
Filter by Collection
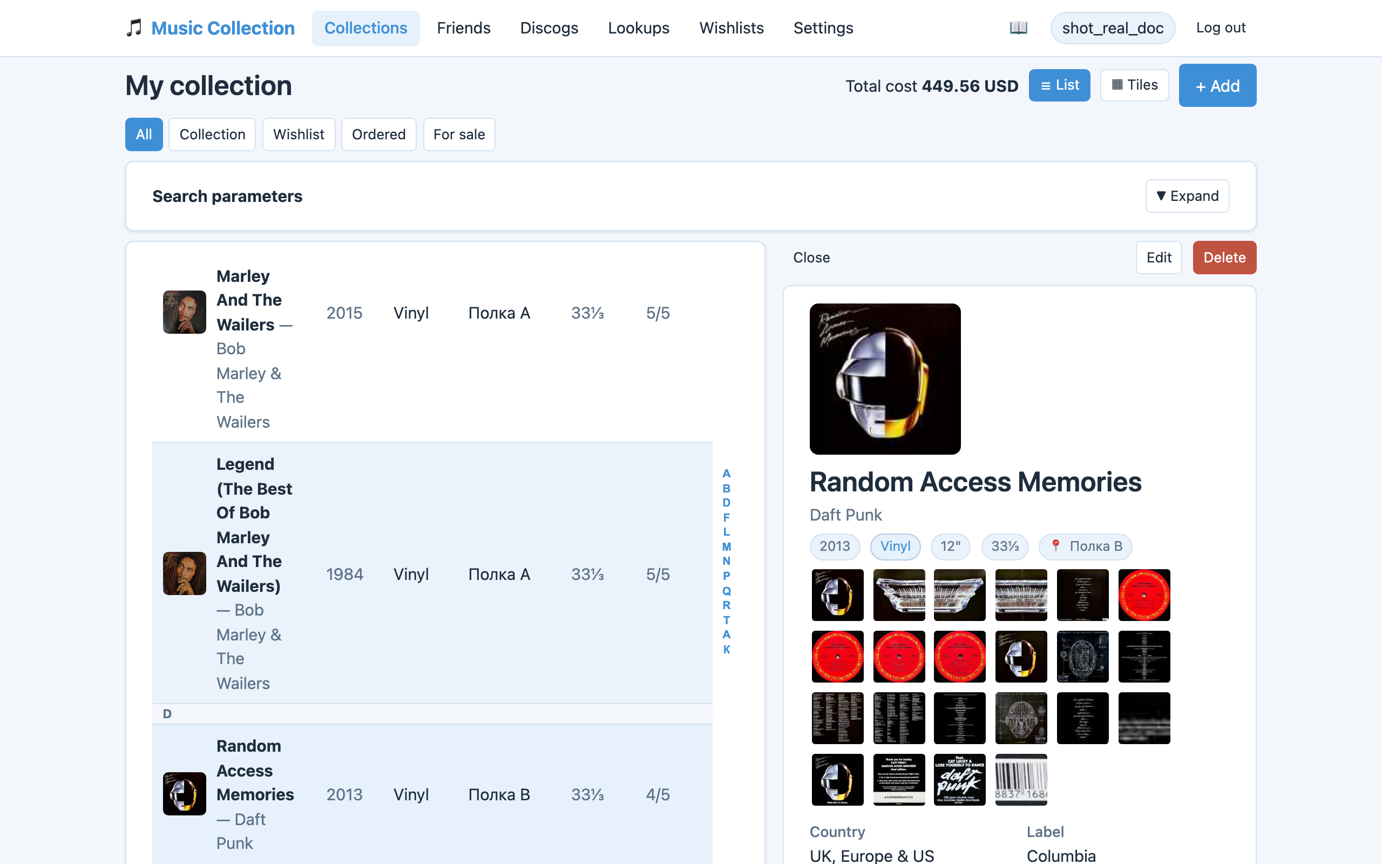(x=213, y=134)
